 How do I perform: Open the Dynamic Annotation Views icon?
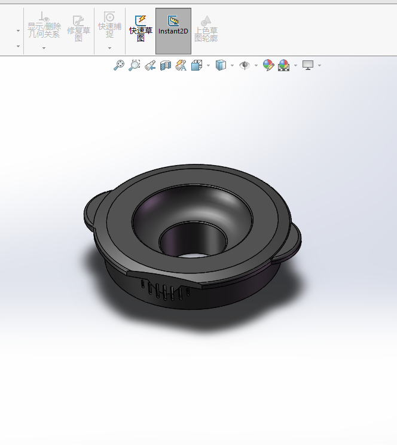point(181,65)
